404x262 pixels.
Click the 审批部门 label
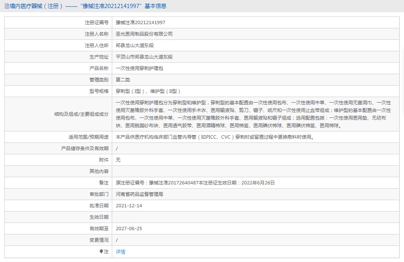[x=99, y=194]
